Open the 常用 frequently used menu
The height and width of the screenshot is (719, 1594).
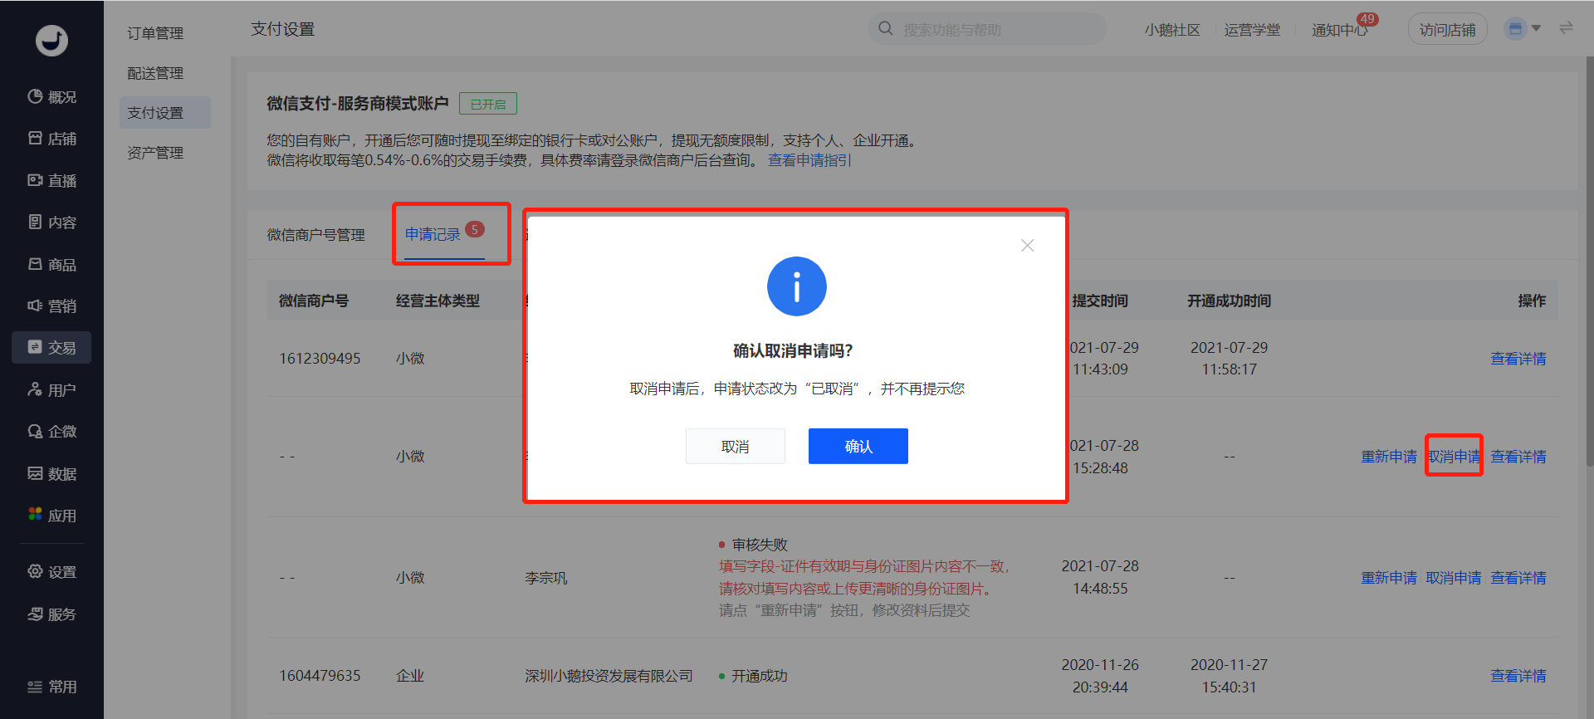(x=51, y=687)
